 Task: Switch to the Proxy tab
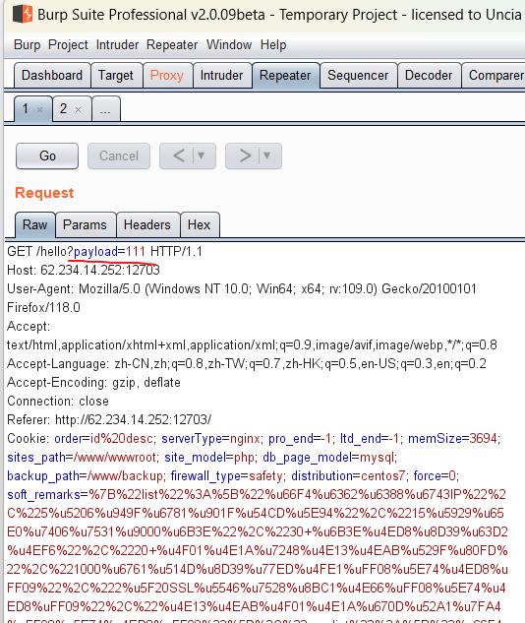coord(167,75)
